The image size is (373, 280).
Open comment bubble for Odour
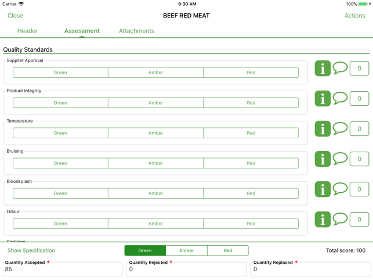pos(340,219)
